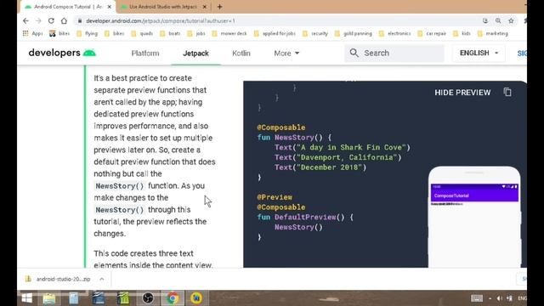Go back to the previous page
Image resolution: width=544 pixels, height=306 pixels.
coord(25,20)
